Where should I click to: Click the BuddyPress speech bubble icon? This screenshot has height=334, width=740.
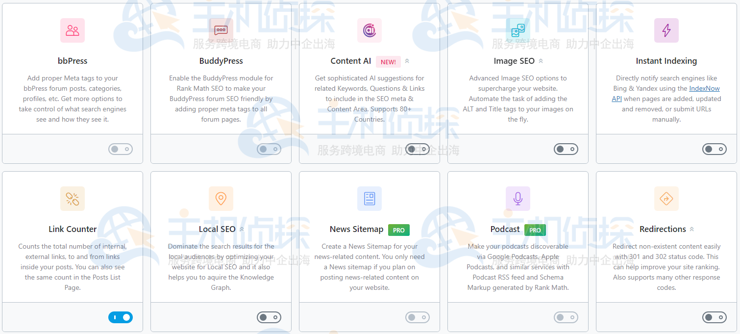pos(221,30)
